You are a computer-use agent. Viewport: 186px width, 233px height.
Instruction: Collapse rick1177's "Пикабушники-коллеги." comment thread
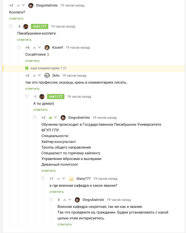click(11, 26)
